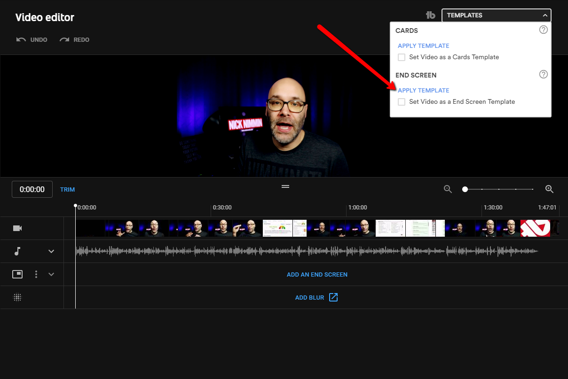
Task: Click the TubeBuddy logo icon
Action: tap(430, 15)
